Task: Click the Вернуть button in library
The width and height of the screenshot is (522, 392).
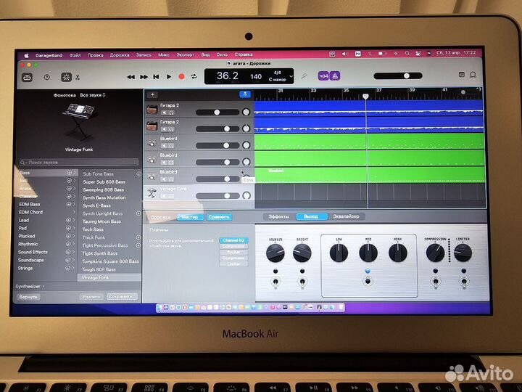Action: tap(28, 297)
